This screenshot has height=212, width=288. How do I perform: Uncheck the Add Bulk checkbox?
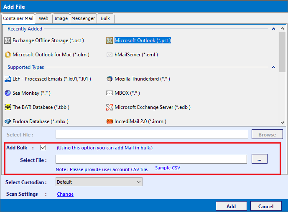click(x=43, y=148)
